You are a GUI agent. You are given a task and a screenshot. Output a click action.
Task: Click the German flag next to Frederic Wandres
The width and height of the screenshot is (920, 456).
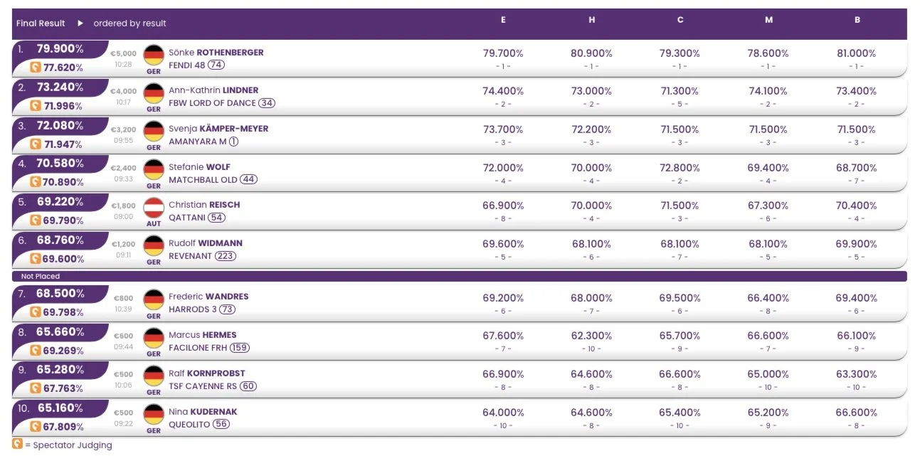[154, 299]
